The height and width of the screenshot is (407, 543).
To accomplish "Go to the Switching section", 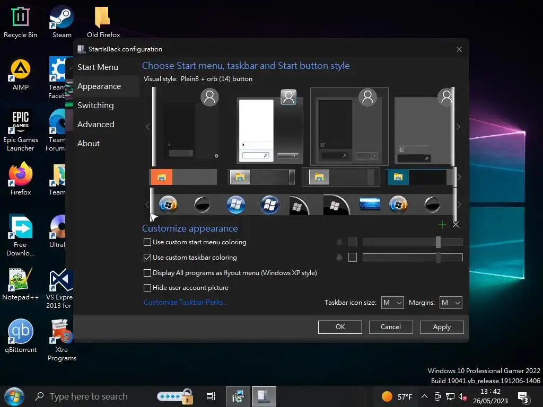I will pos(95,105).
